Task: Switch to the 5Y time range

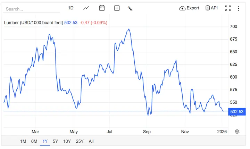Action: 55,141
